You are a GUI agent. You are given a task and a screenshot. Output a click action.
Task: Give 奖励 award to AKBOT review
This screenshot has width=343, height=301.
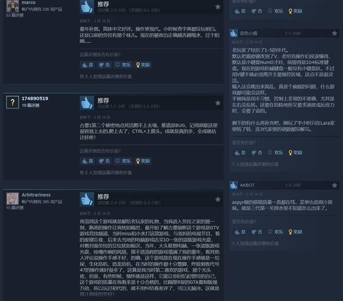[295, 232]
